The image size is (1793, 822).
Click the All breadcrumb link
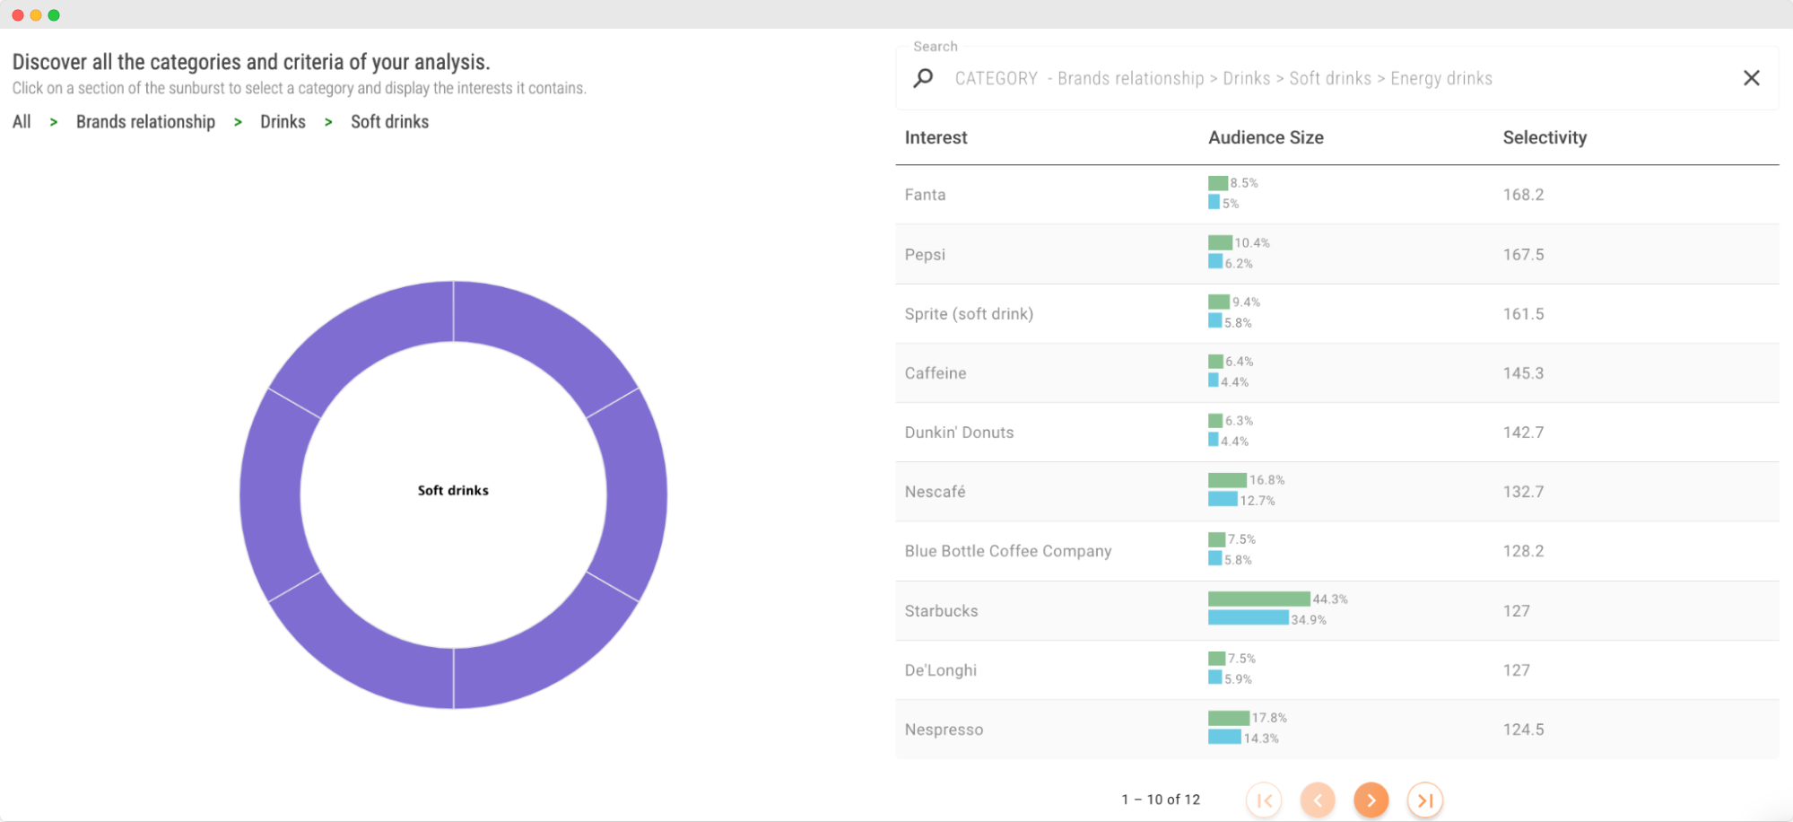point(22,122)
